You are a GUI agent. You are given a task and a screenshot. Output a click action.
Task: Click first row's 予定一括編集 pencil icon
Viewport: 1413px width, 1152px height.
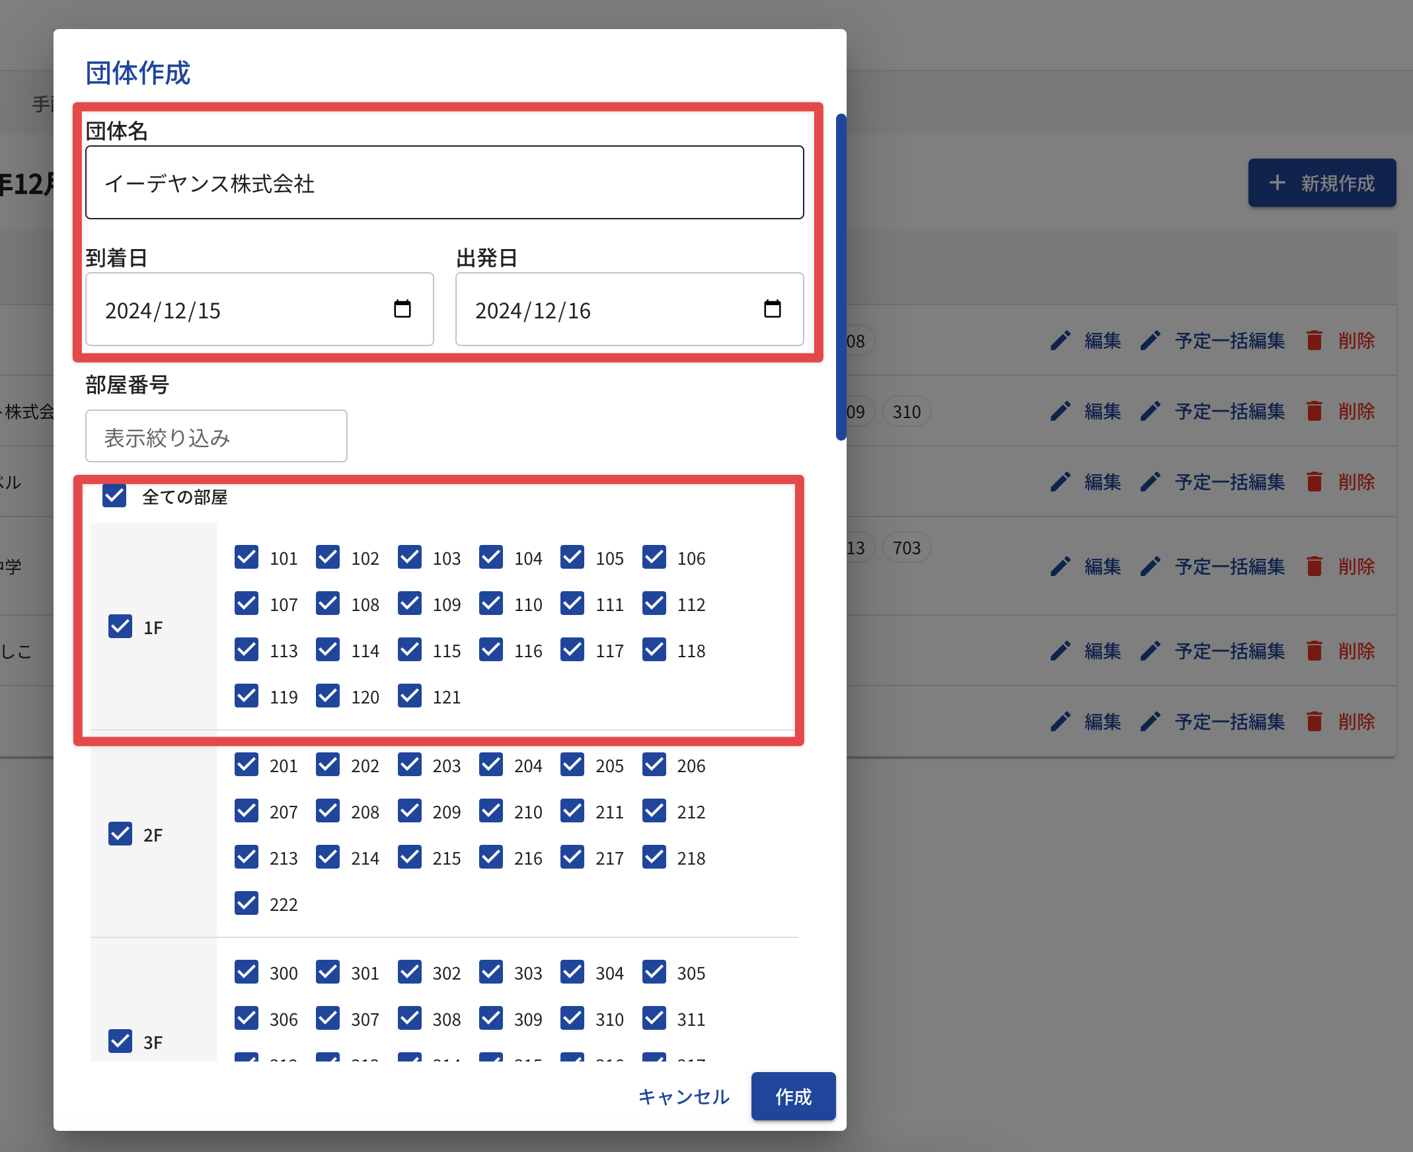pos(1150,341)
